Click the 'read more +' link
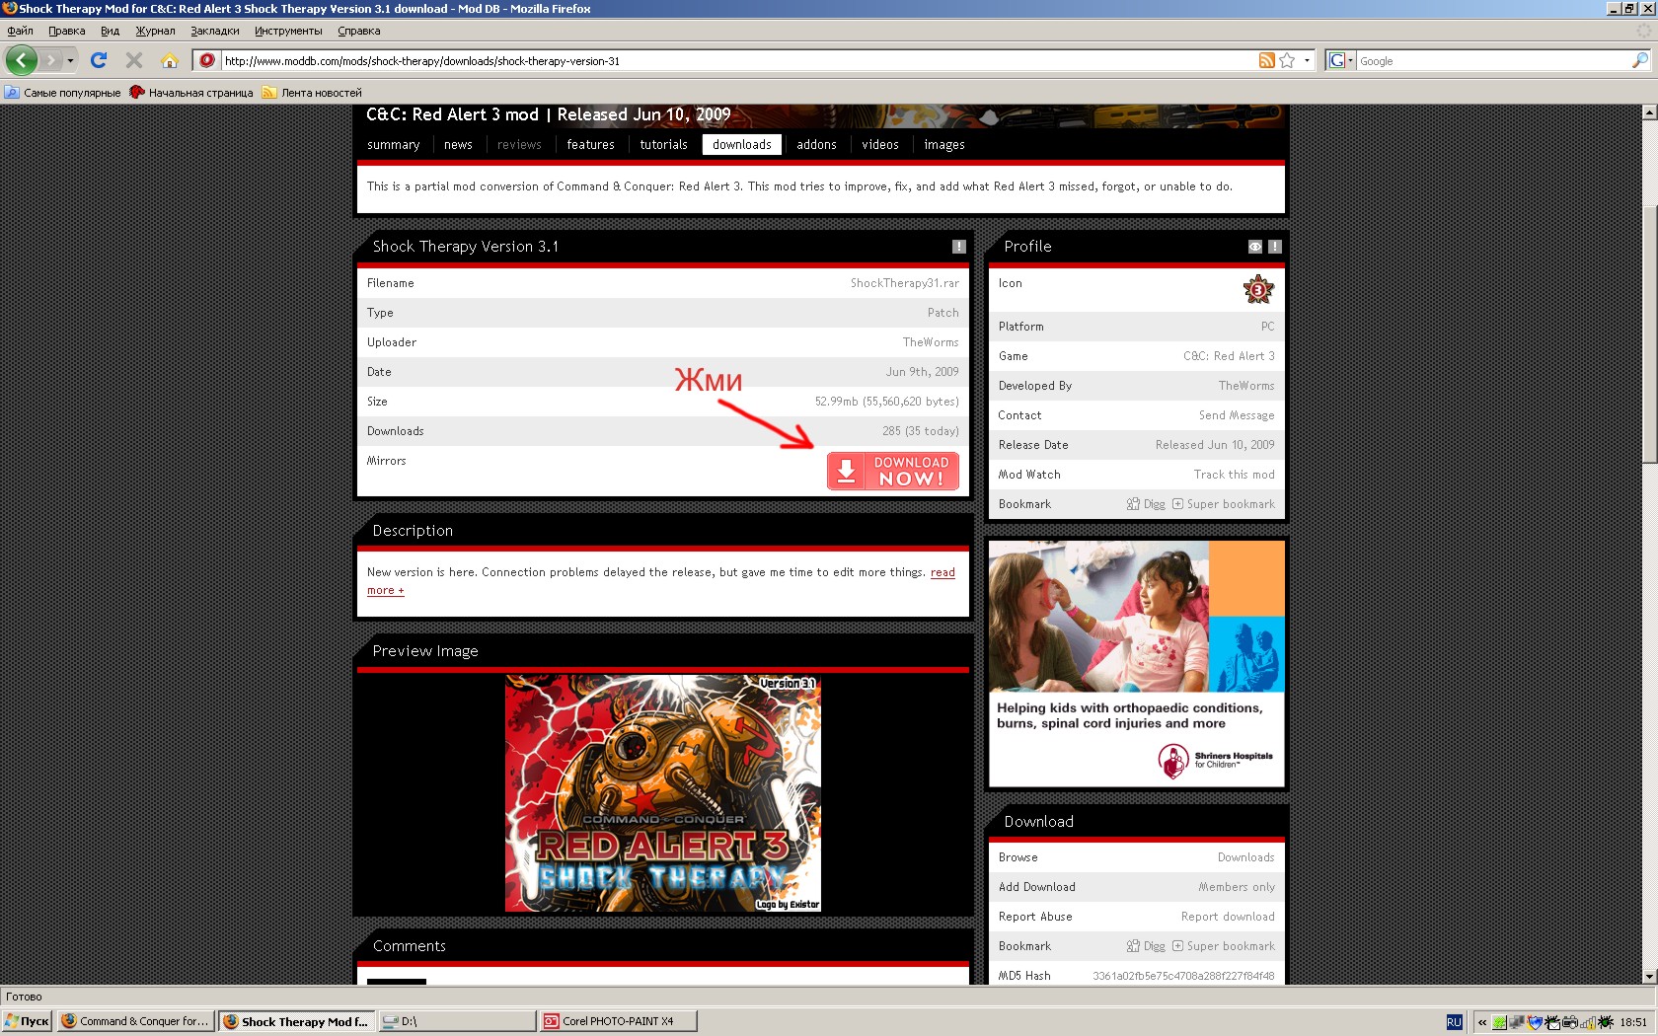Screen dimensions: 1658x1036 tap(942, 572)
